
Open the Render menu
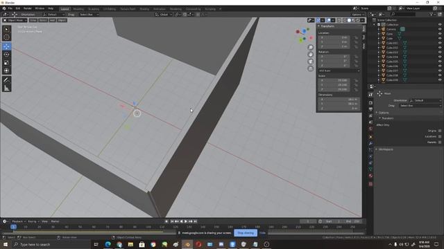coord(28,8)
